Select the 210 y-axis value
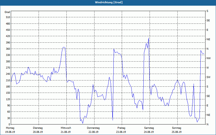Image resolution: width=216 pixels, height=135 pixels. pos(8,80)
